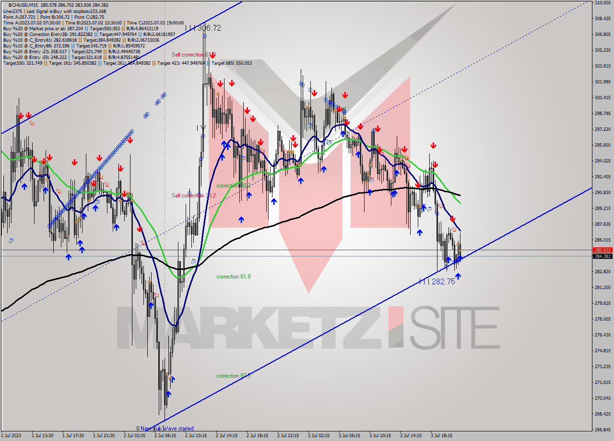Click the 306.72 peak price label

click(x=203, y=28)
